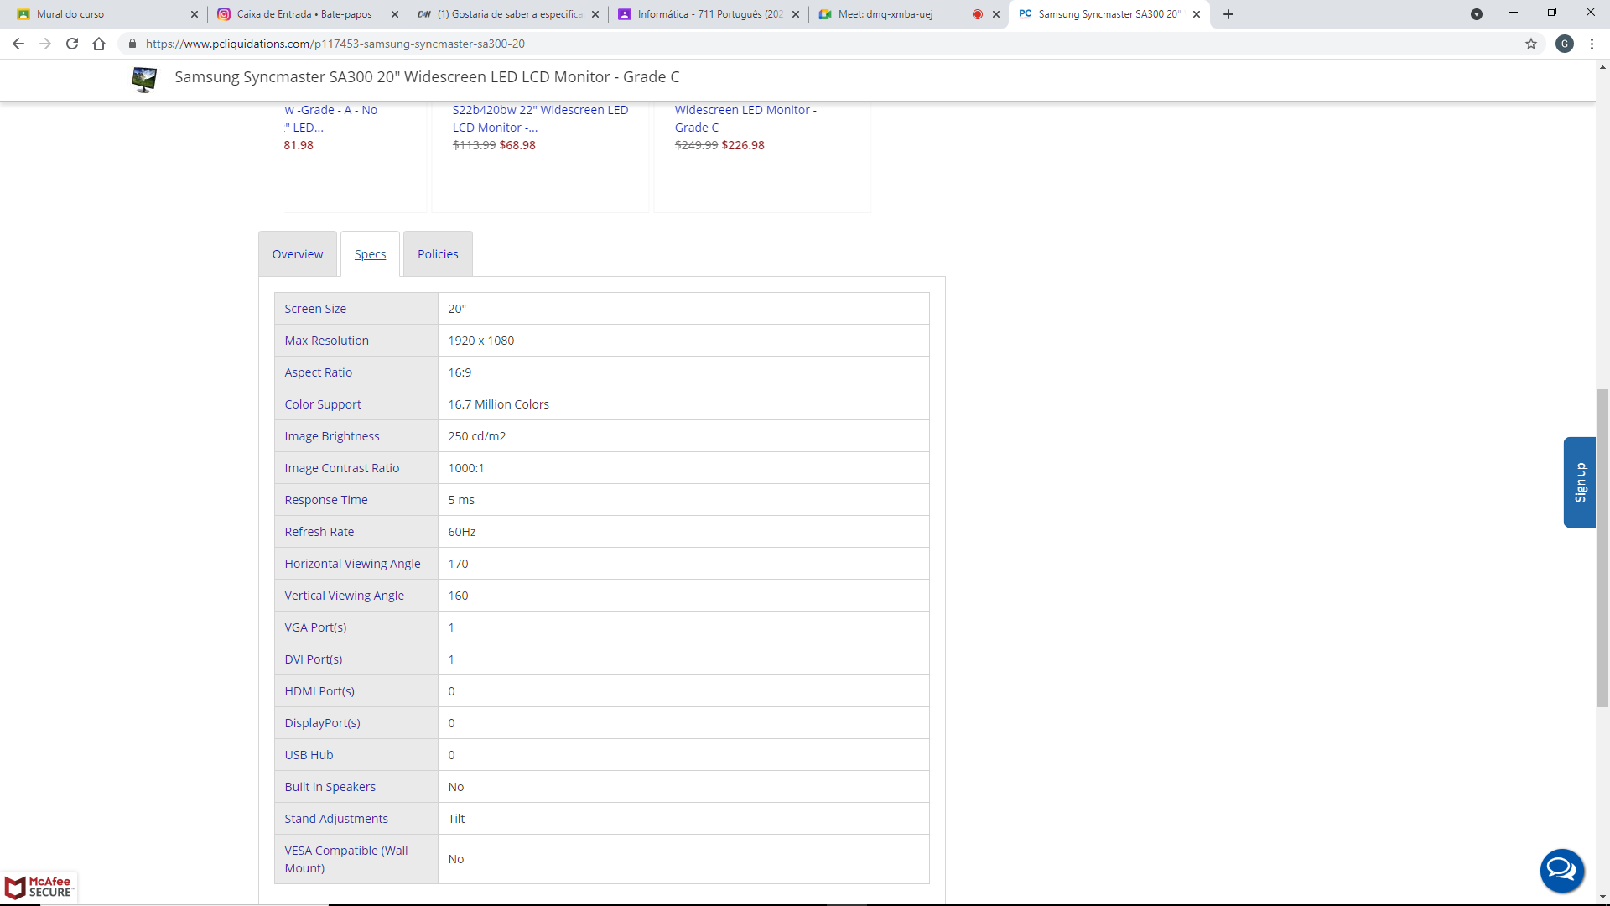Reload the current page

tap(72, 44)
